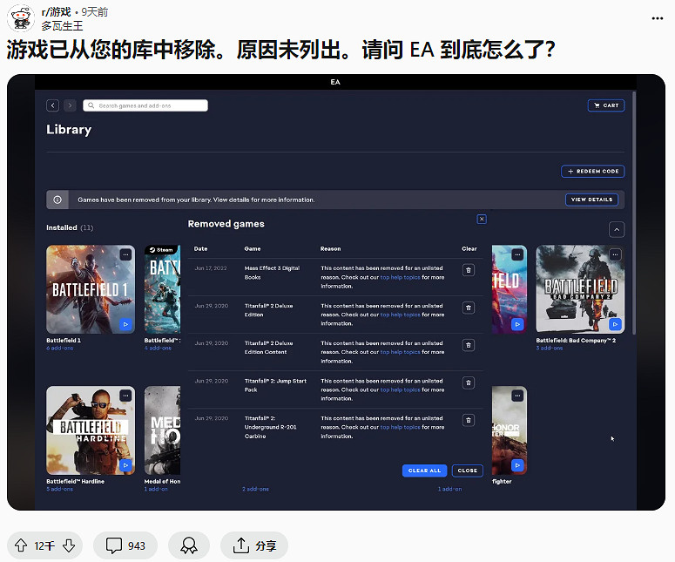Open Battlefield Hardline's 5 add-ons link

coord(60,489)
